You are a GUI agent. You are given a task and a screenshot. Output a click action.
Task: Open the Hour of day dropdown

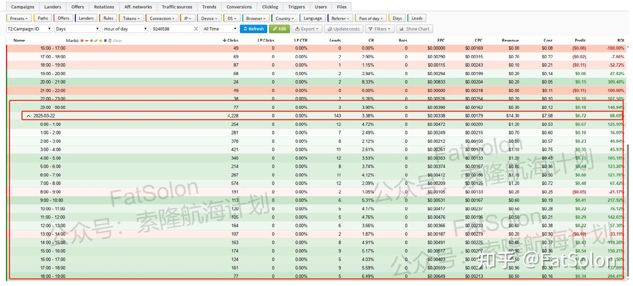click(125, 29)
